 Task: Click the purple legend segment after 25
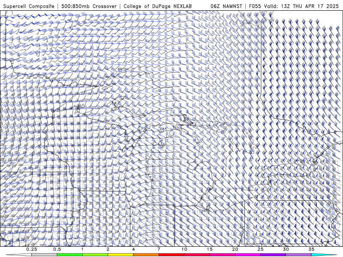click(273, 255)
